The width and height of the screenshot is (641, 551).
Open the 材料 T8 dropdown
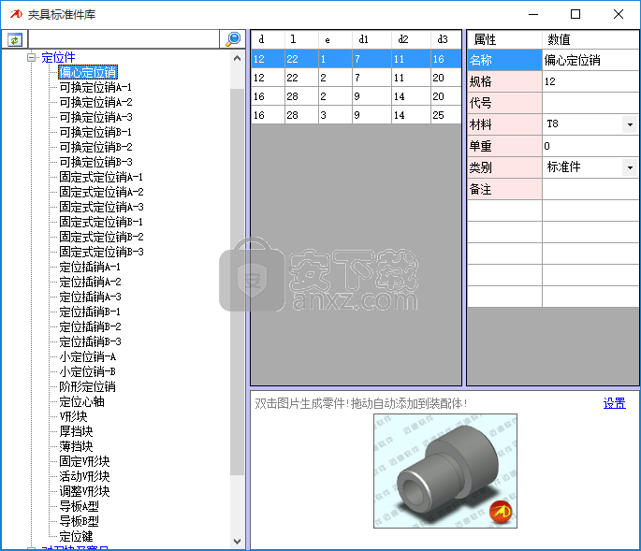630,124
